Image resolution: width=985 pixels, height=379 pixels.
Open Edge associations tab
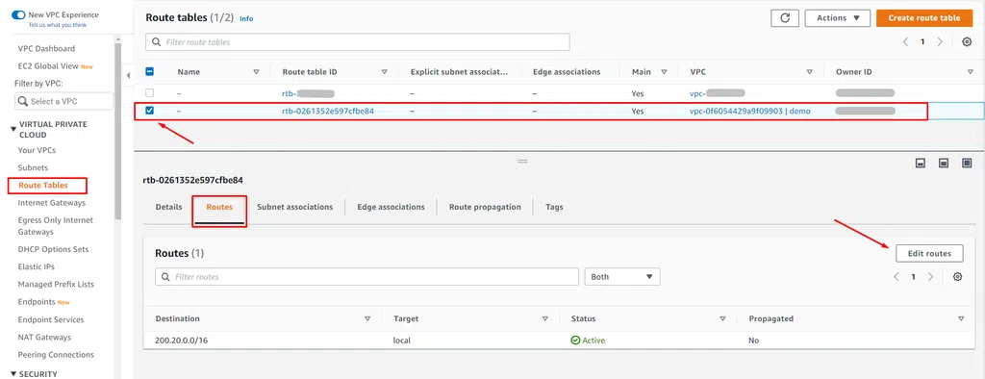tap(391, 207)
